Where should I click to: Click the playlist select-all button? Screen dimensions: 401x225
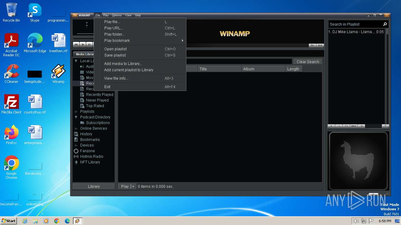point(346,126)
